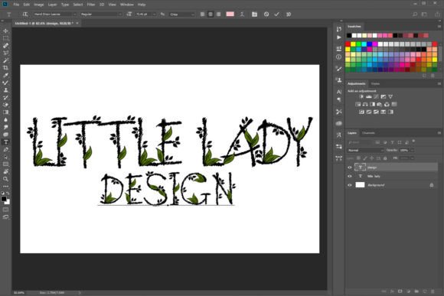Open the File menu

click(x=16, y=5)
